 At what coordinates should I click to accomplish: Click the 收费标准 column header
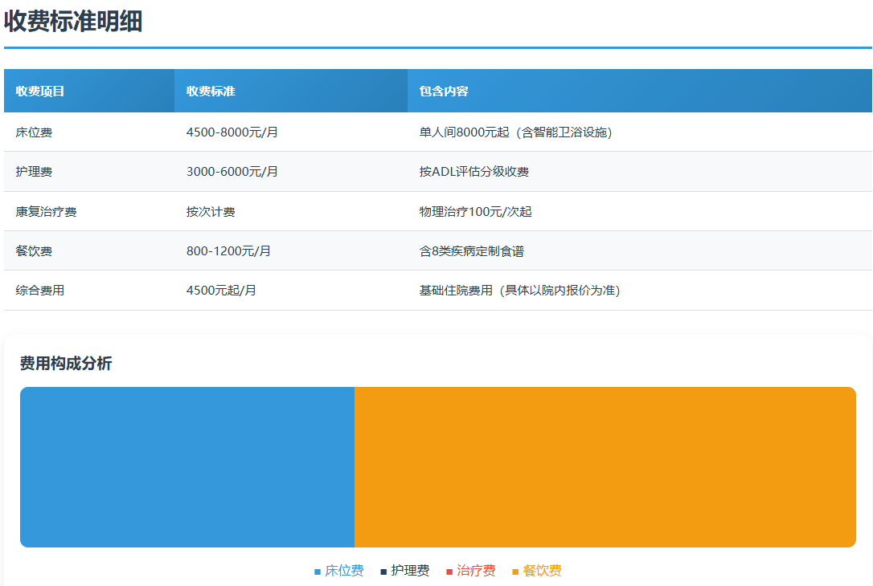coord(211,92)
